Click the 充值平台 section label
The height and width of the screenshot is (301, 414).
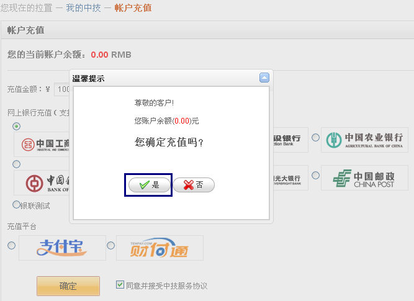pyautogui.click(x=22, y=227)
